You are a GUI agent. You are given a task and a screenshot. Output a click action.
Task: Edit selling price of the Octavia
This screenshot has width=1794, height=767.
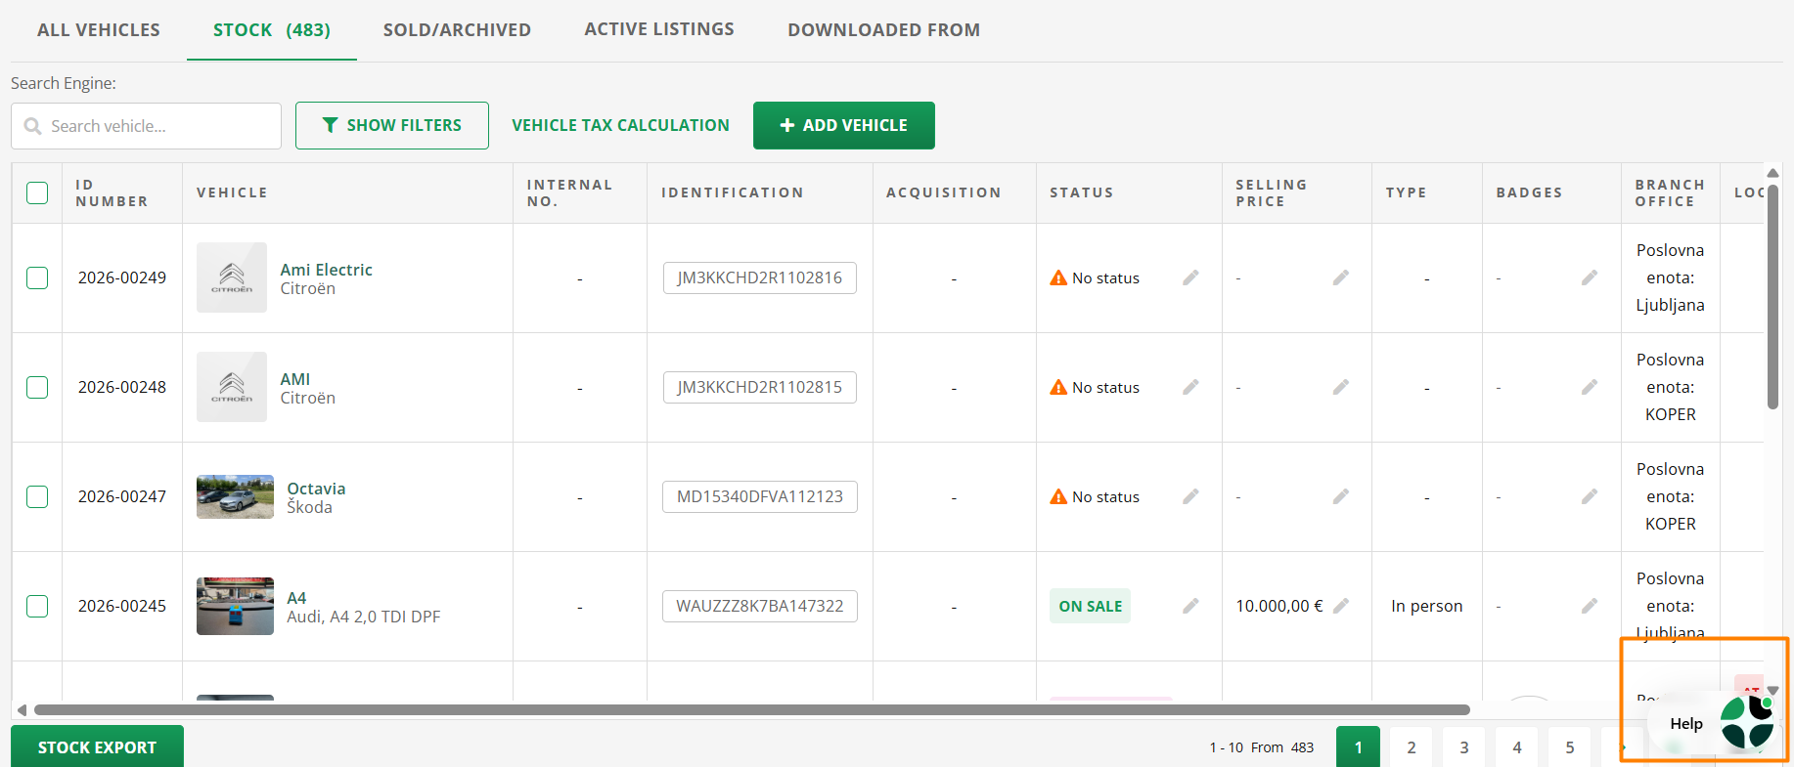1341,496
